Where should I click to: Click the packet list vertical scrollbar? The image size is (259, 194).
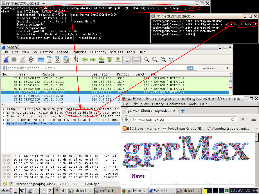230,84
